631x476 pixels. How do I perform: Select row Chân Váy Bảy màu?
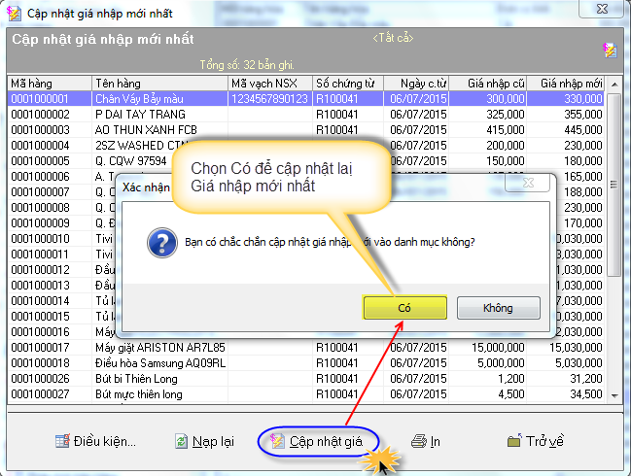159,98
